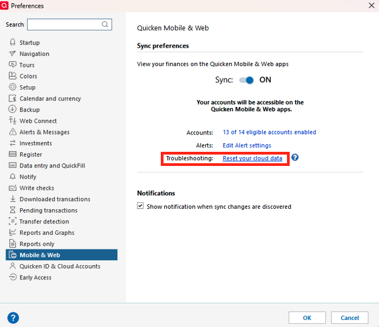Click Edit Alert settings link
379x327 pixels.
click(x=247, y=145)
